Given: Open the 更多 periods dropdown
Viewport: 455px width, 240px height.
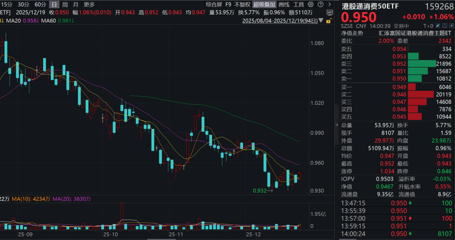Looking at the screenshot, I should 89,5.
